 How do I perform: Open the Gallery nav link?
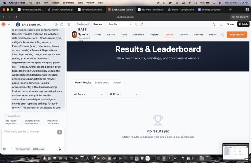coord(184,35)
